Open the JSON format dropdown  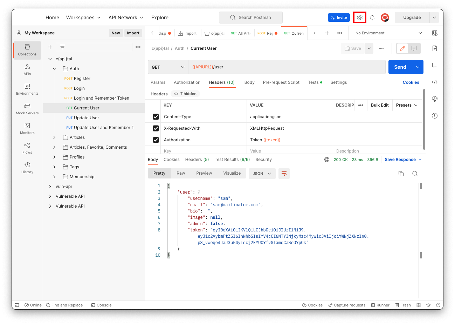(x=262, y=174)
